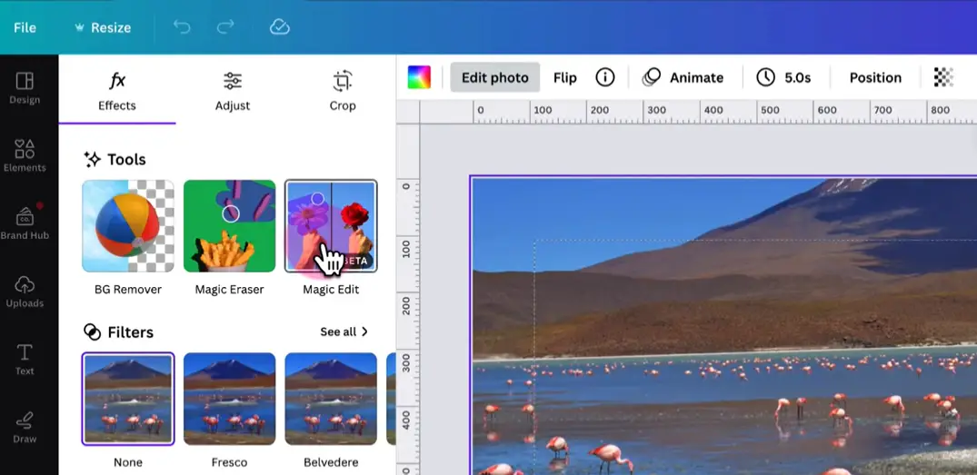Apply the None filter
977x475 pixels.
point(128,399)
